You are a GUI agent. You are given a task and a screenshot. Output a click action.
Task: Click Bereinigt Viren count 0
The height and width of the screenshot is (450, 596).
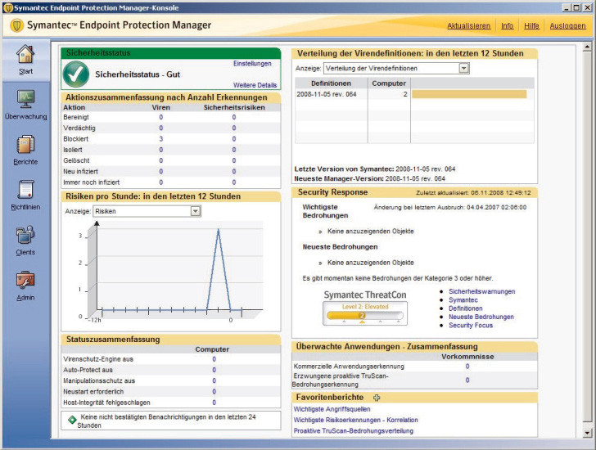[160, 117]
